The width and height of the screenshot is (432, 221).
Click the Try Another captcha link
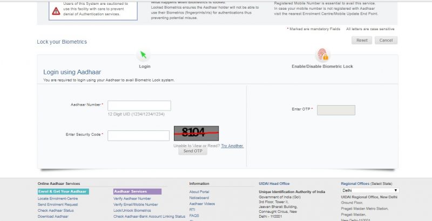tap(232, 146)
